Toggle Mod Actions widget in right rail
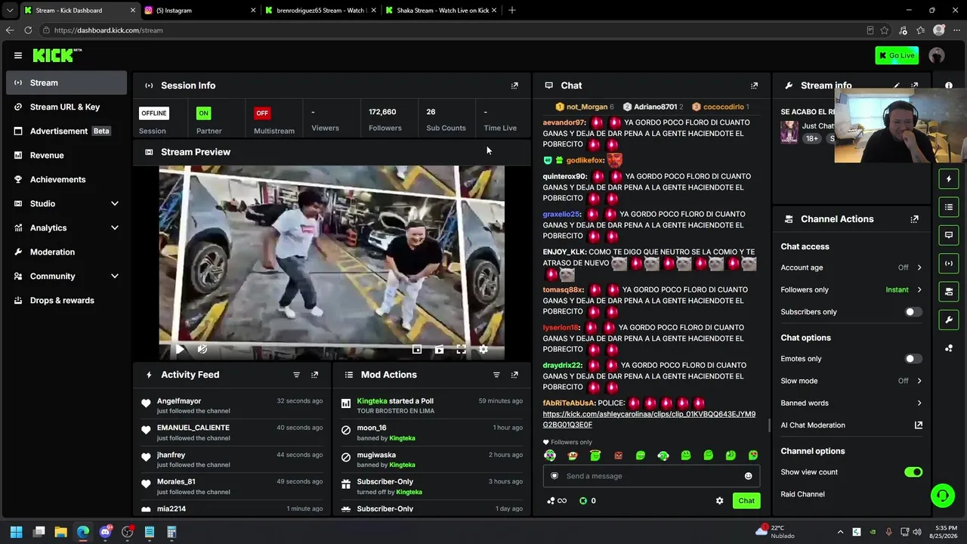Viewport: 967px width, 544px height. point(949,207)
